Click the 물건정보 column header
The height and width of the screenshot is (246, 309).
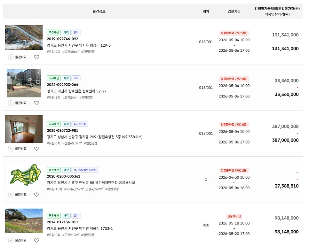99,12
